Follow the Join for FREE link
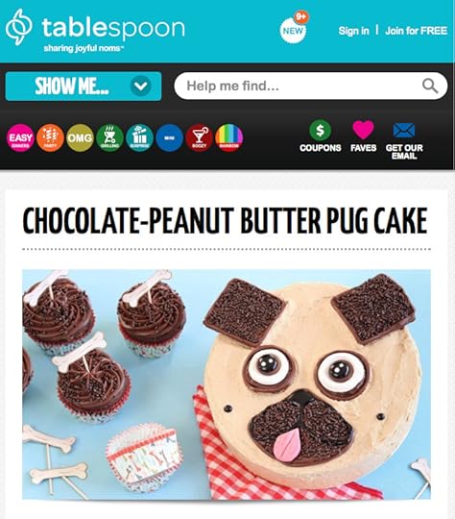455x519 pixels. pyautogui.click(x=416, y=31)
